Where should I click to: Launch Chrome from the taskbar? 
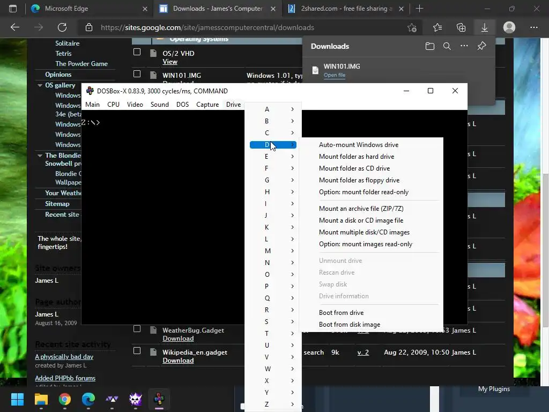click(x=65, y=399)
